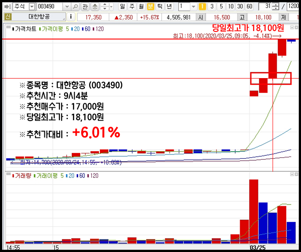
Task: Click the 저 low price label
Action: click(x=284, y=17)
